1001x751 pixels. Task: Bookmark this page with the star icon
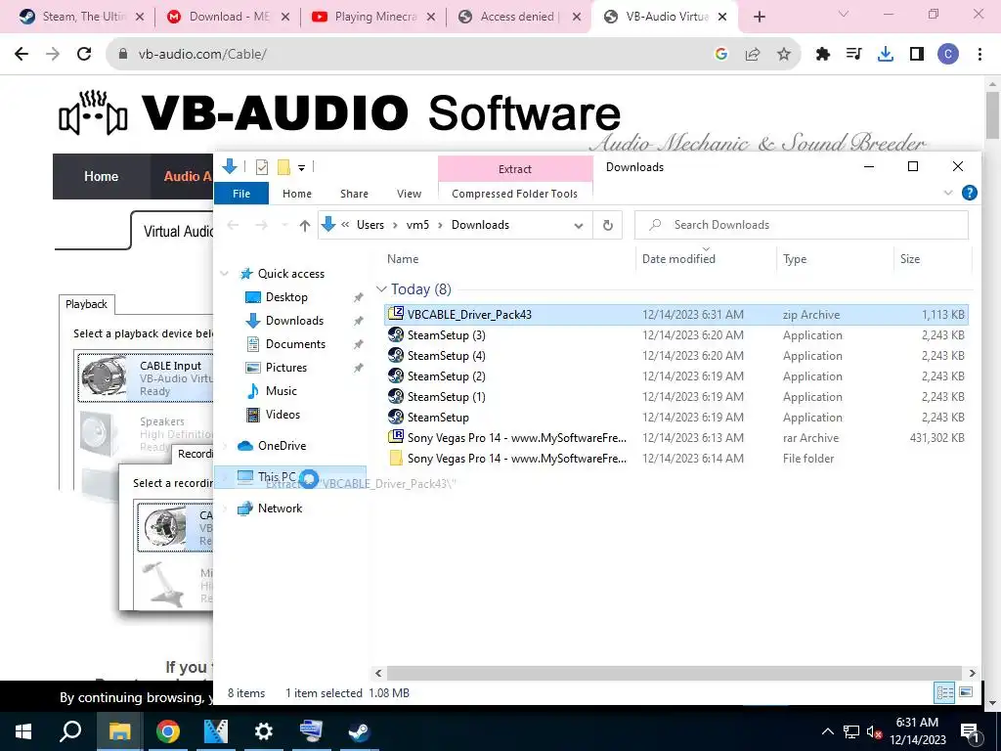(784, 55)
